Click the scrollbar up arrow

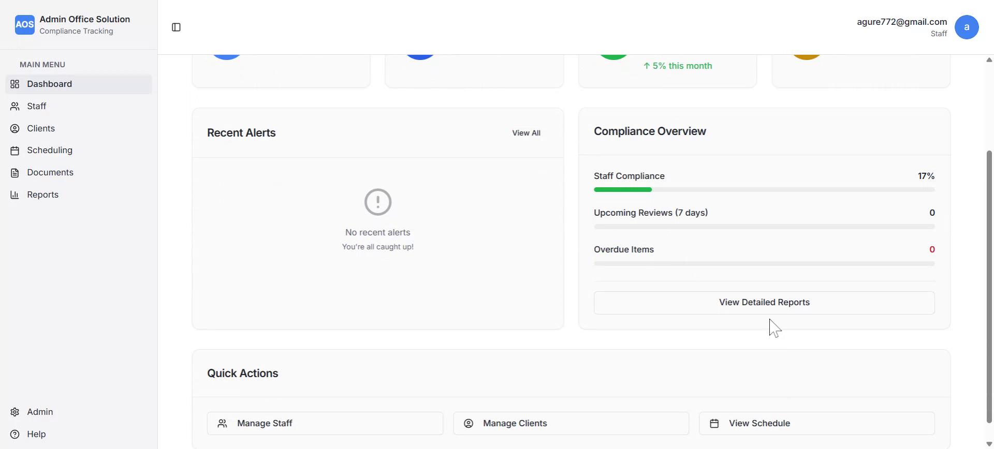(x=989, y=59)
